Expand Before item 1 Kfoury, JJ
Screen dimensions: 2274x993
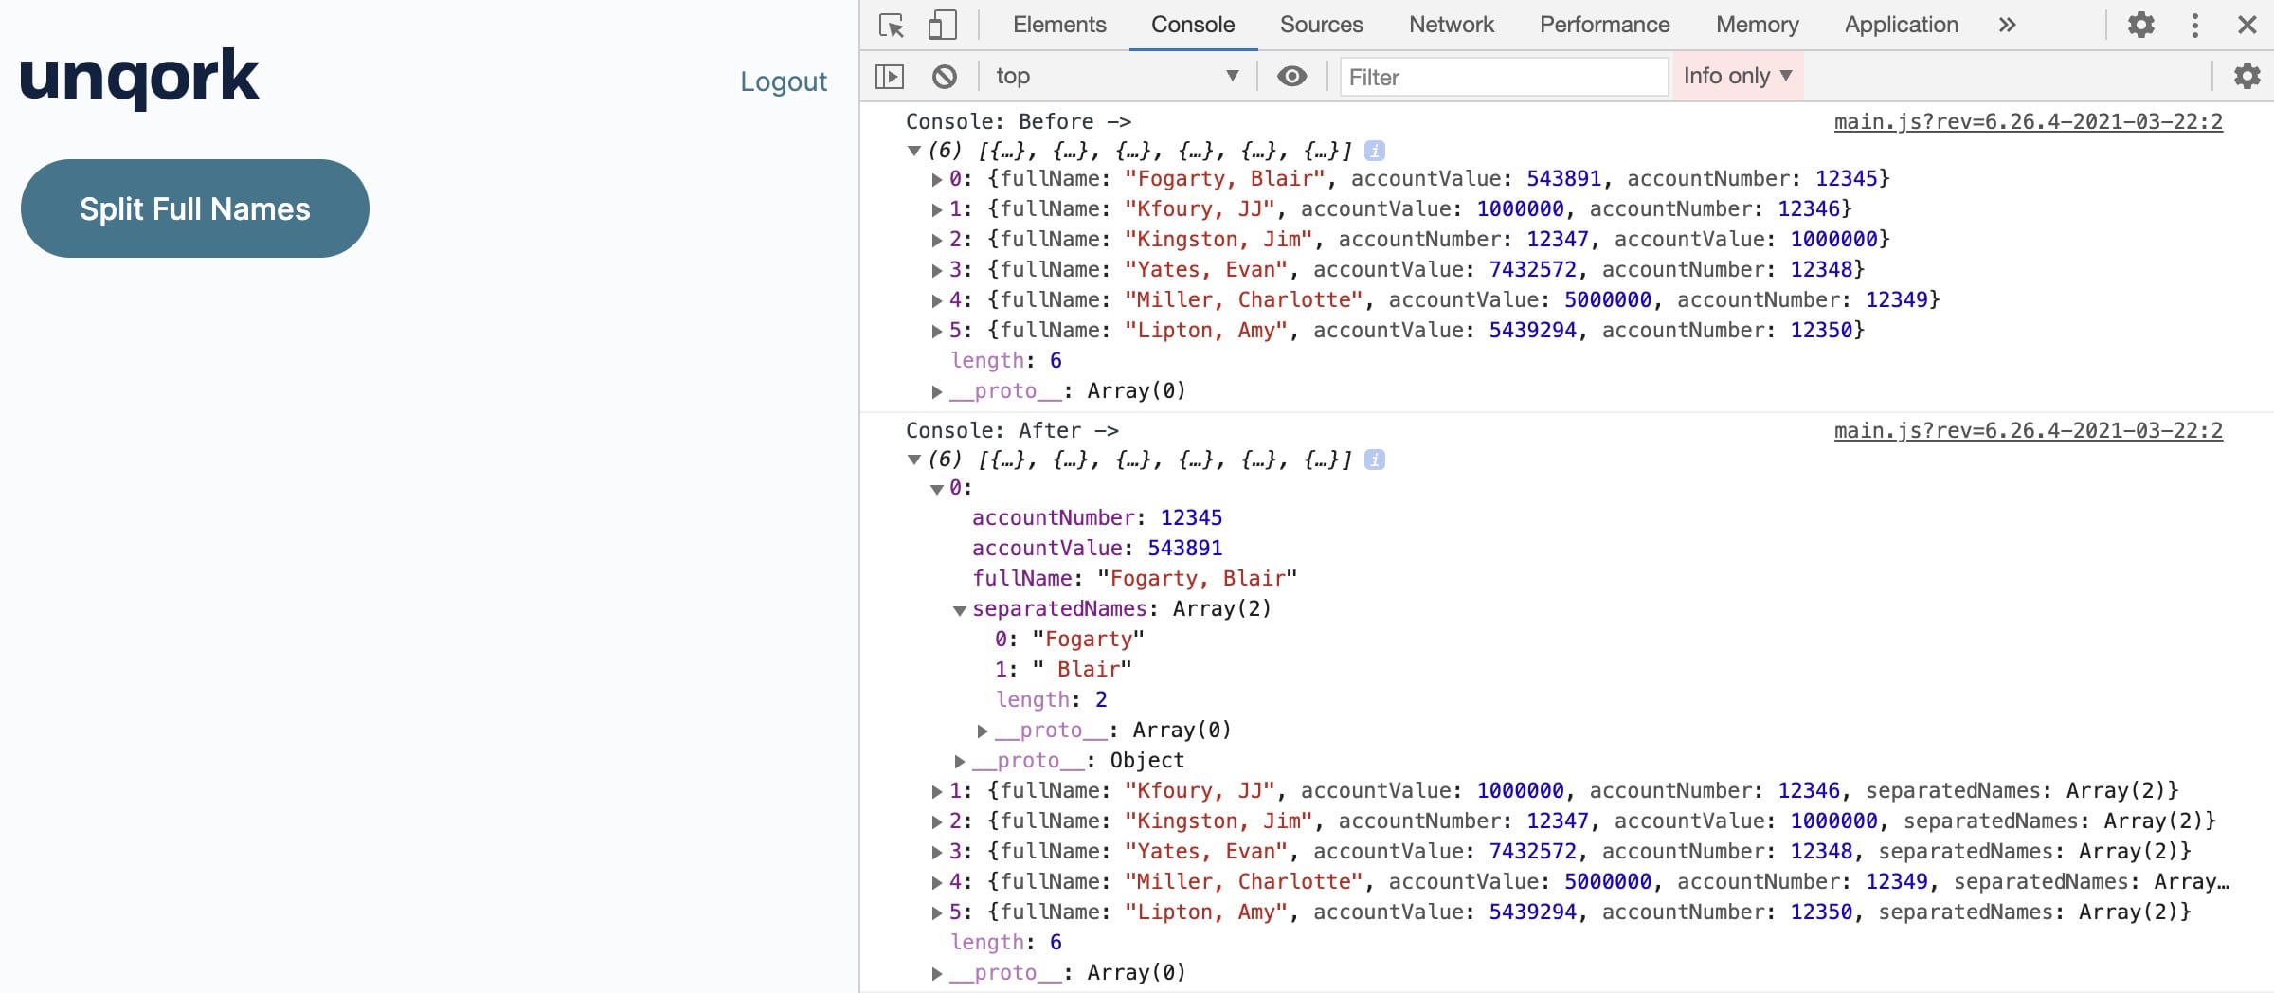pyautogui.click(x=936, y=209)
